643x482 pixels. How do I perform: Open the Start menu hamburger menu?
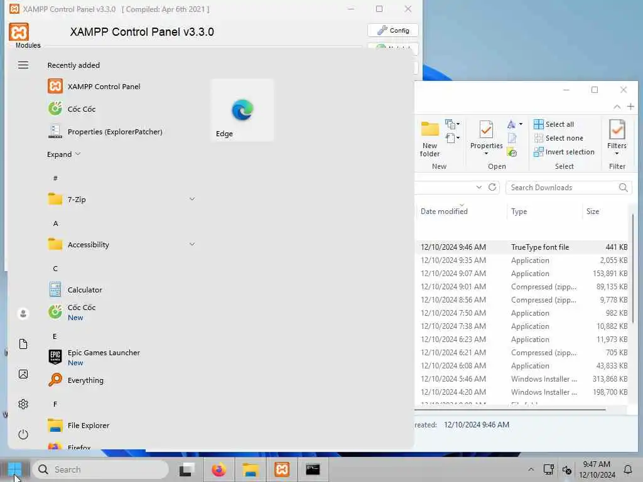click(23, 65)
